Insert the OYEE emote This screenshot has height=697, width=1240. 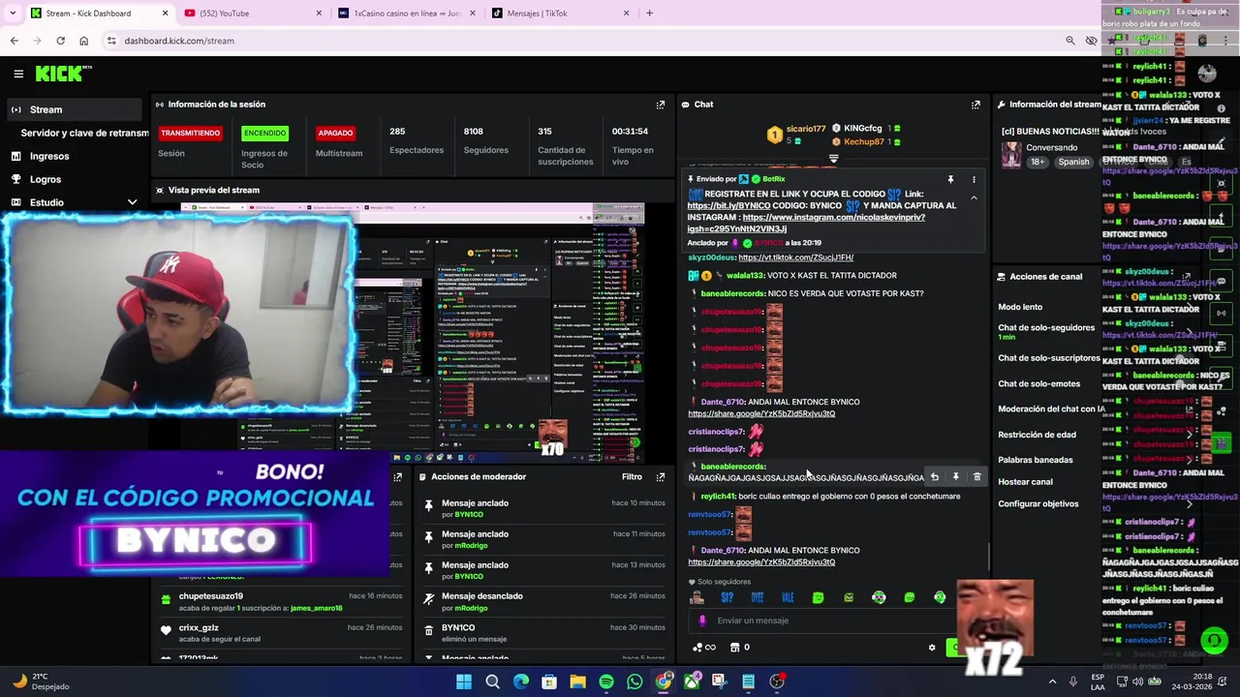[758, 597]
